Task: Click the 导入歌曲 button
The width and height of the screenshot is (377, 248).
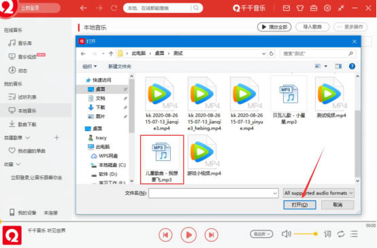Action: pos(312,27)
